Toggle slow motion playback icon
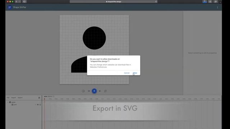 tap(83, 91)
